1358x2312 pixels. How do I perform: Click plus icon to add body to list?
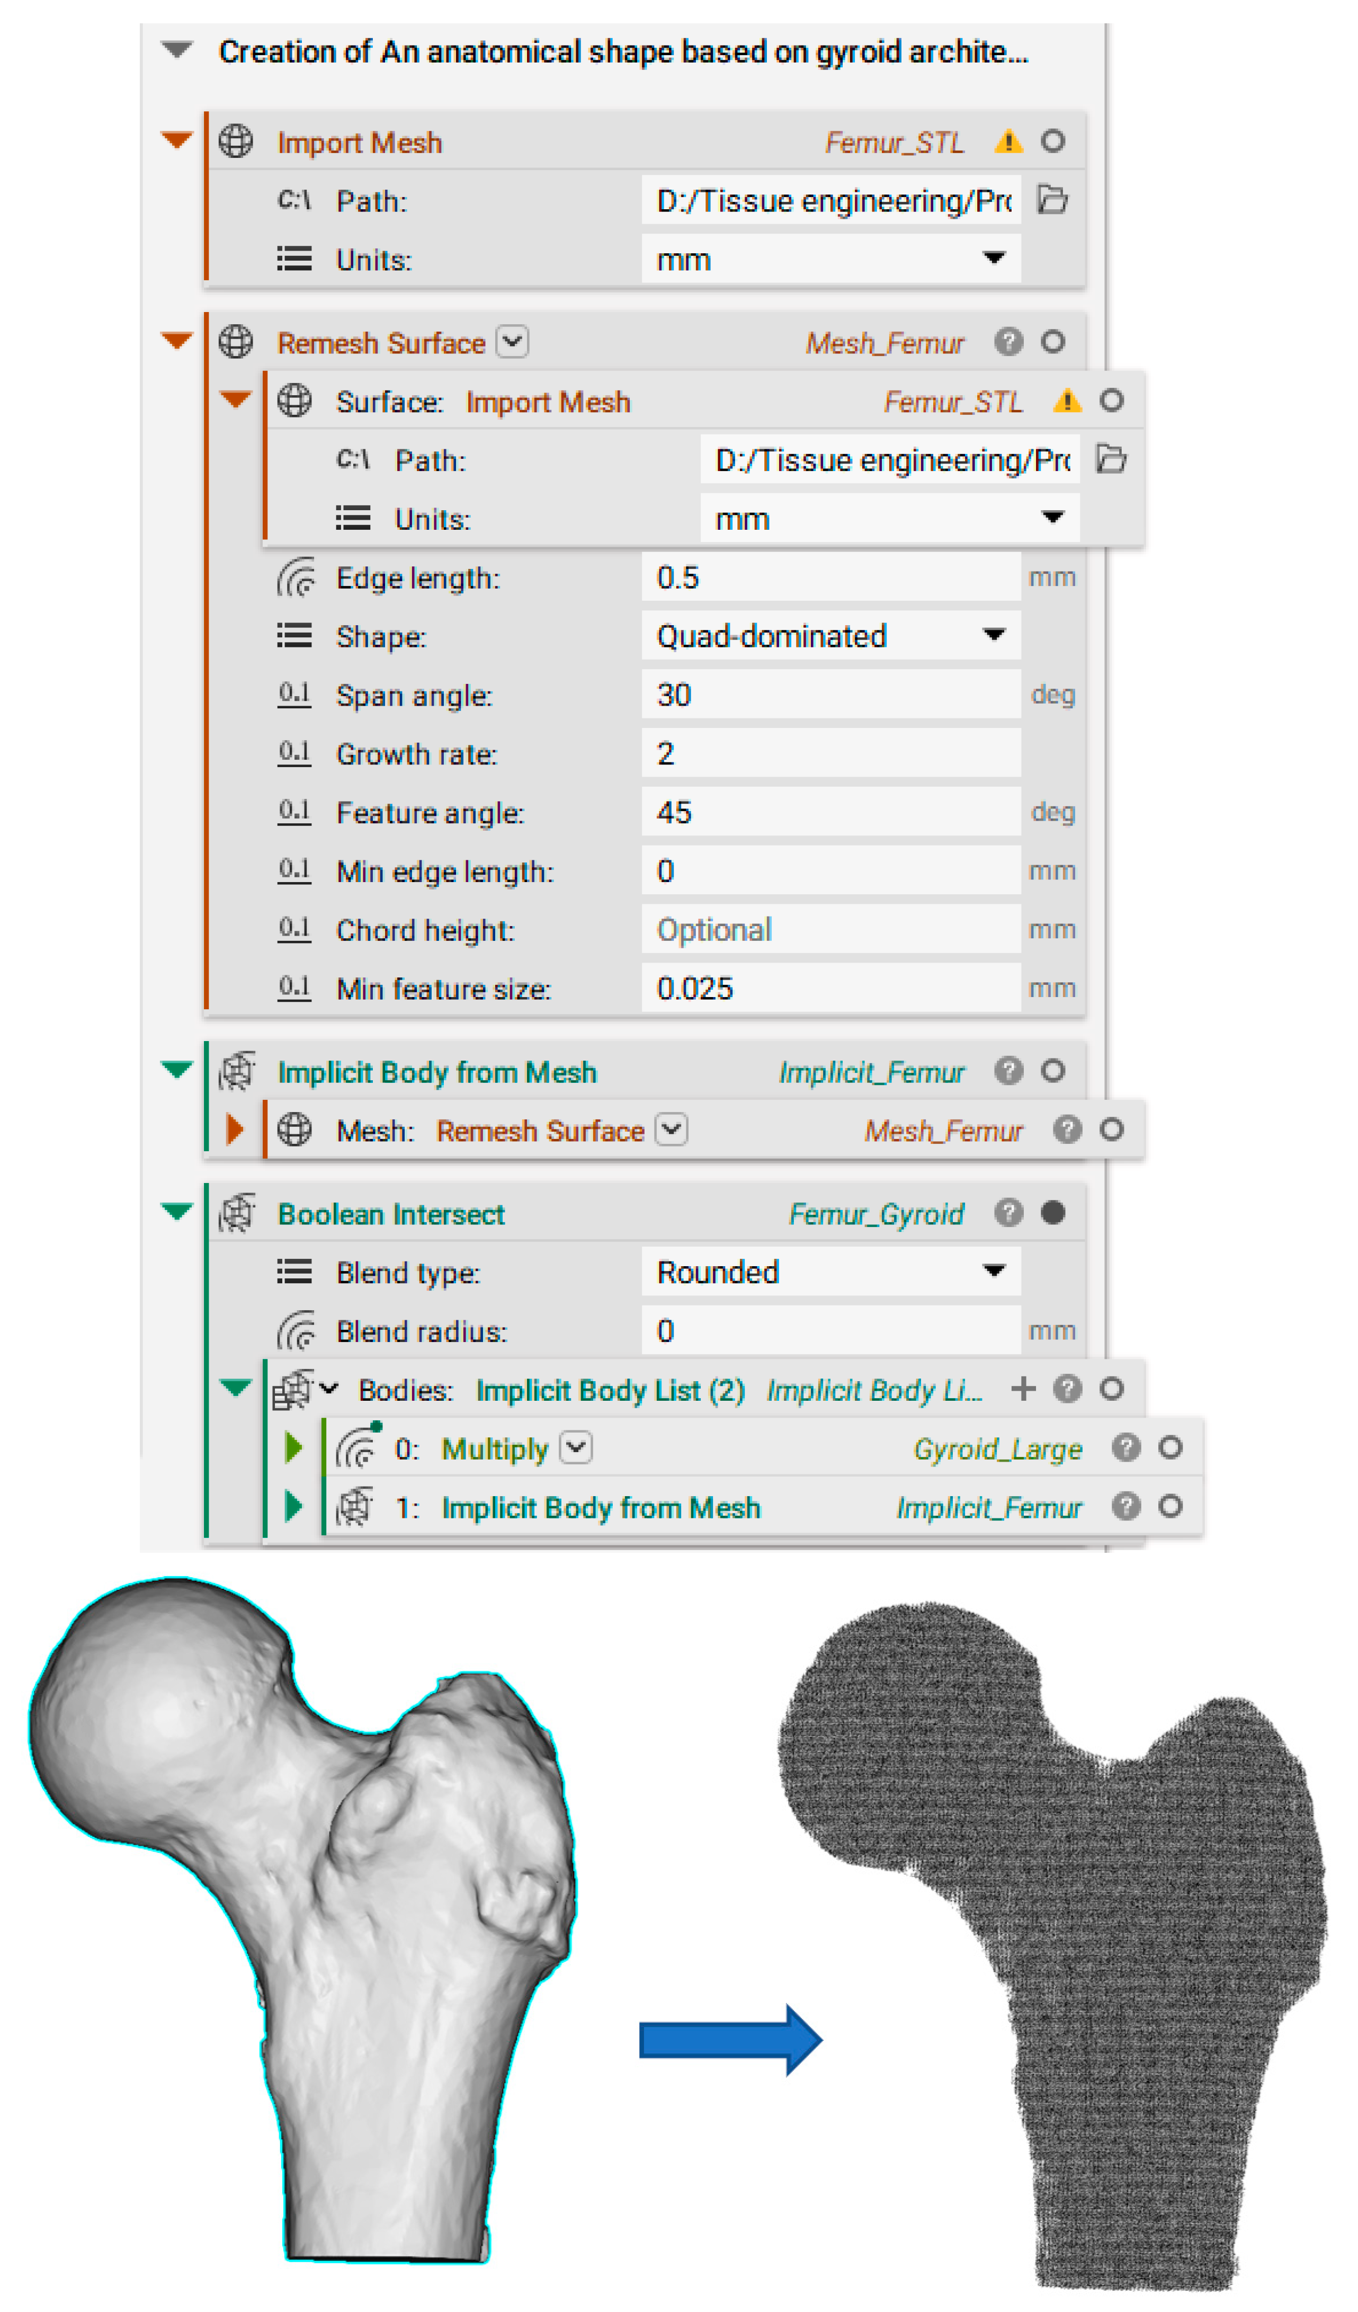[1023, 1389]
